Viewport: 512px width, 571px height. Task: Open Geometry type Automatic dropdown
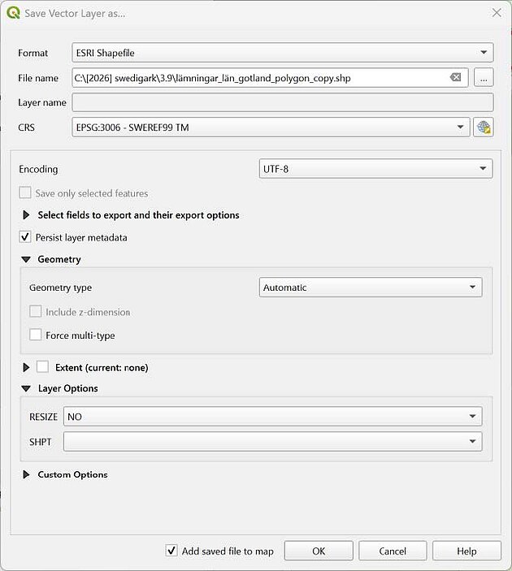[371, 288]
